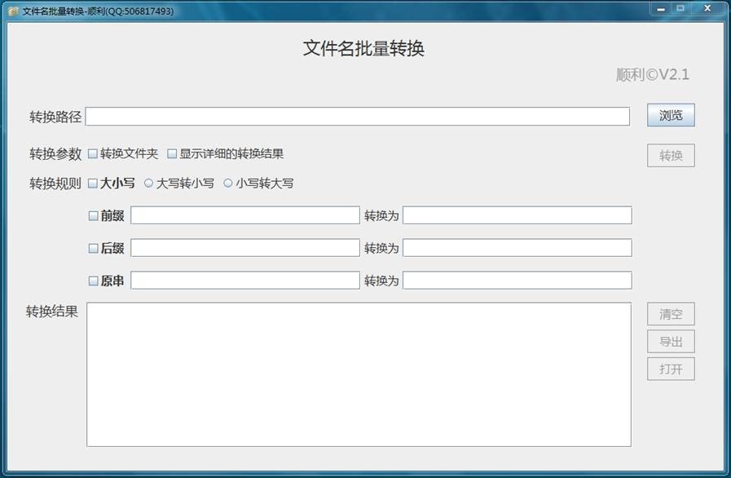Minimize the window
Image resolution: width=731 pixels, height=478 pixels.
[661, 8]
